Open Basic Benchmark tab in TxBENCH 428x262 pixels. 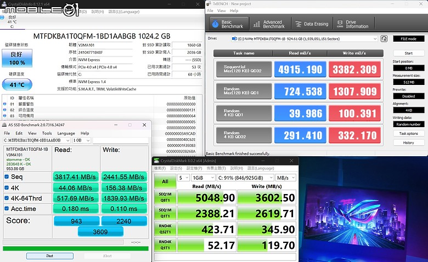tap(229, 24)
